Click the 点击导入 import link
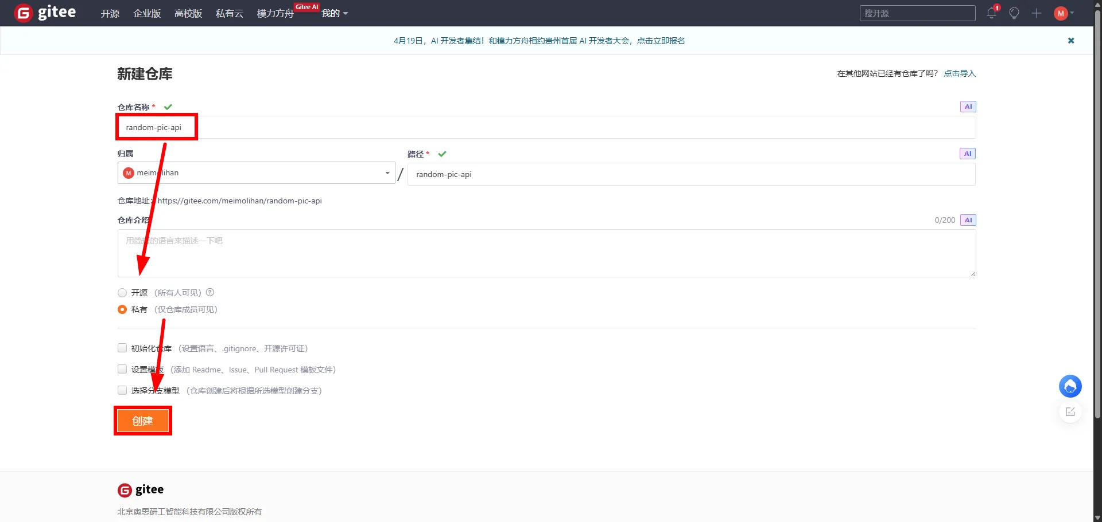The width and height of the screenshot is (1102, 522). [x=960, y=73]
